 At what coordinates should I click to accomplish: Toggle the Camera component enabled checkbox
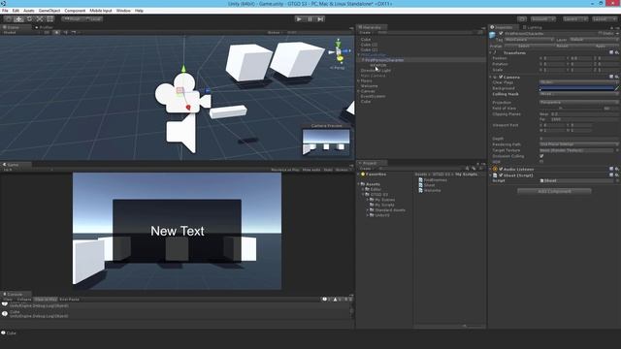click(501, 77)
